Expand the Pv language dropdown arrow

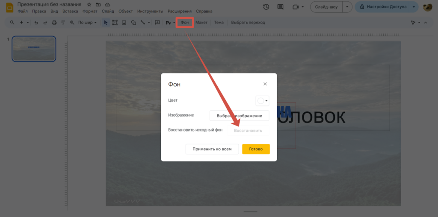pyautogui.click(x=174, y=23)
